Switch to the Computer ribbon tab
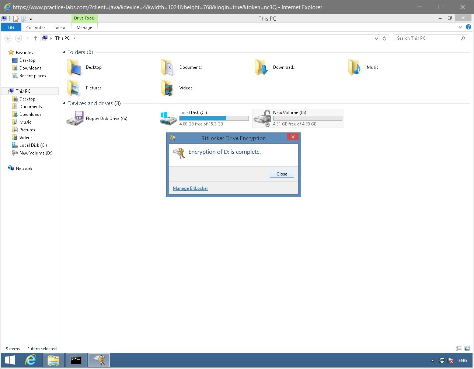474x369 pixels. 35,27
